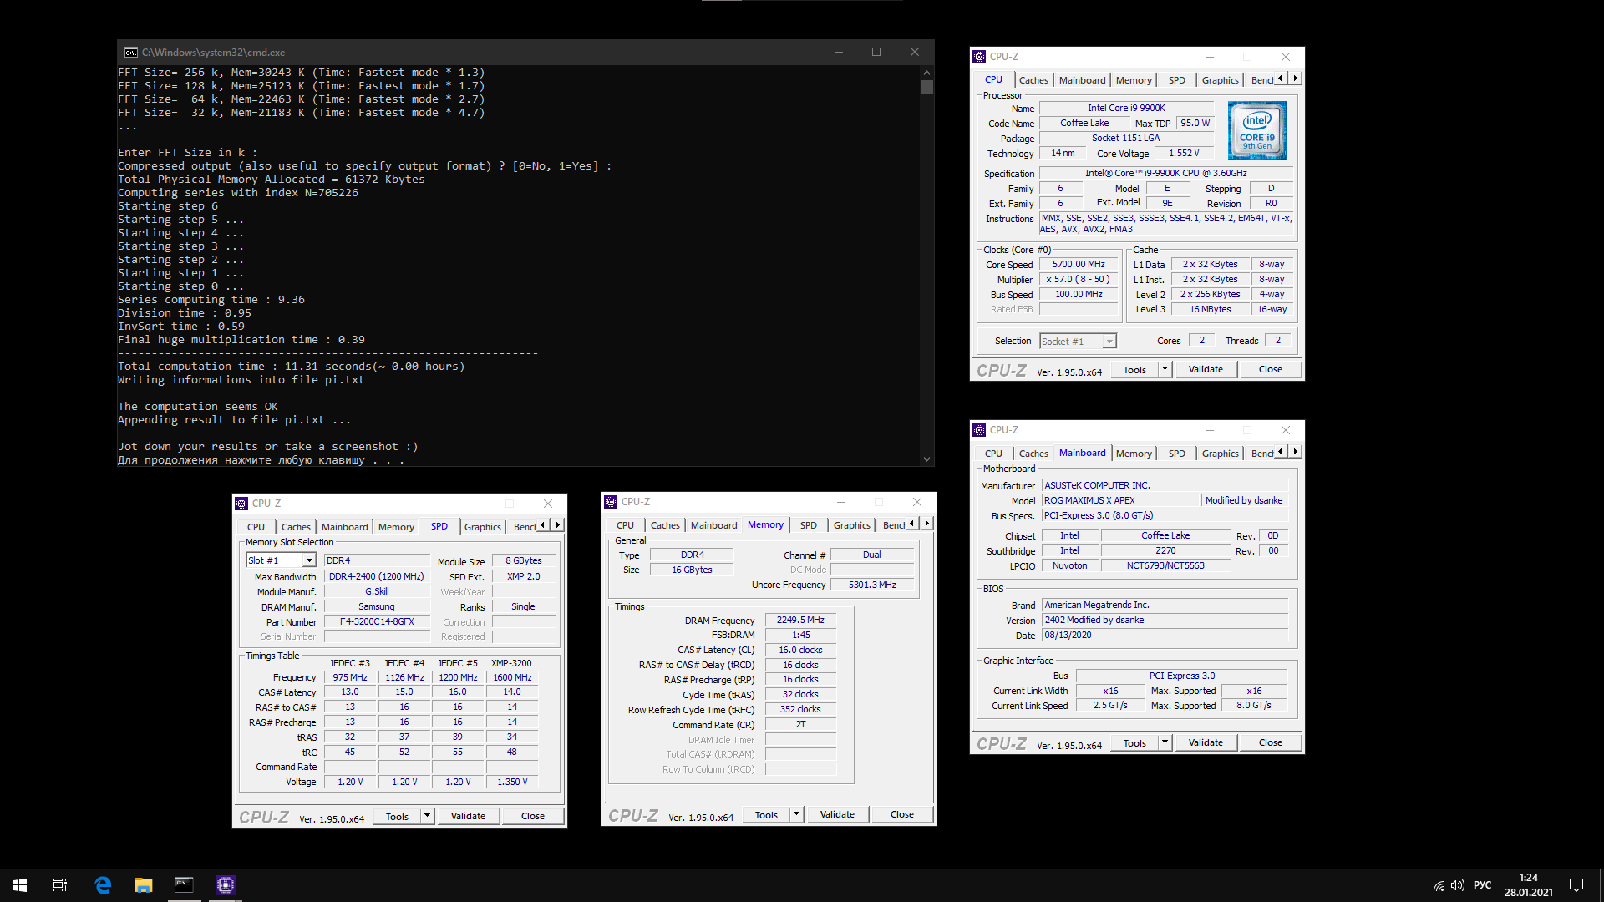Open the network status tray icon
The width and height of the screenshot is (1604, 902).
point(1439,885)
